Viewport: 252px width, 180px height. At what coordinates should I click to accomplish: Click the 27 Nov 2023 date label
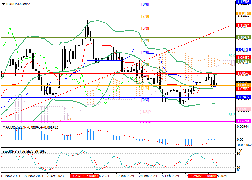pos(33,176)
